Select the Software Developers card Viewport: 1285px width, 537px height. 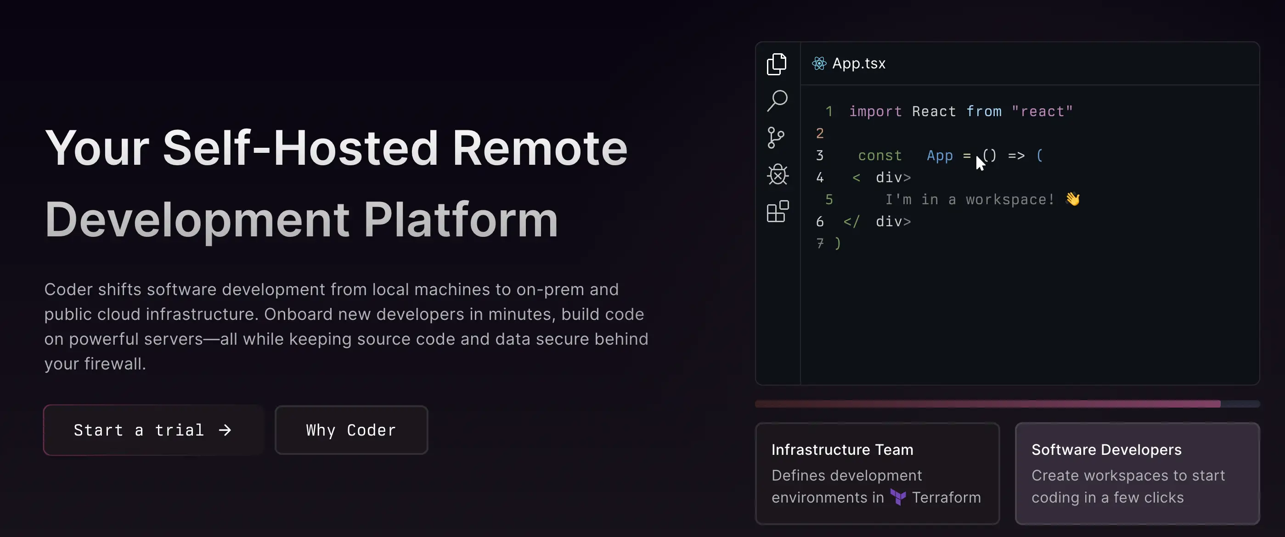(x=1137, y=473)
